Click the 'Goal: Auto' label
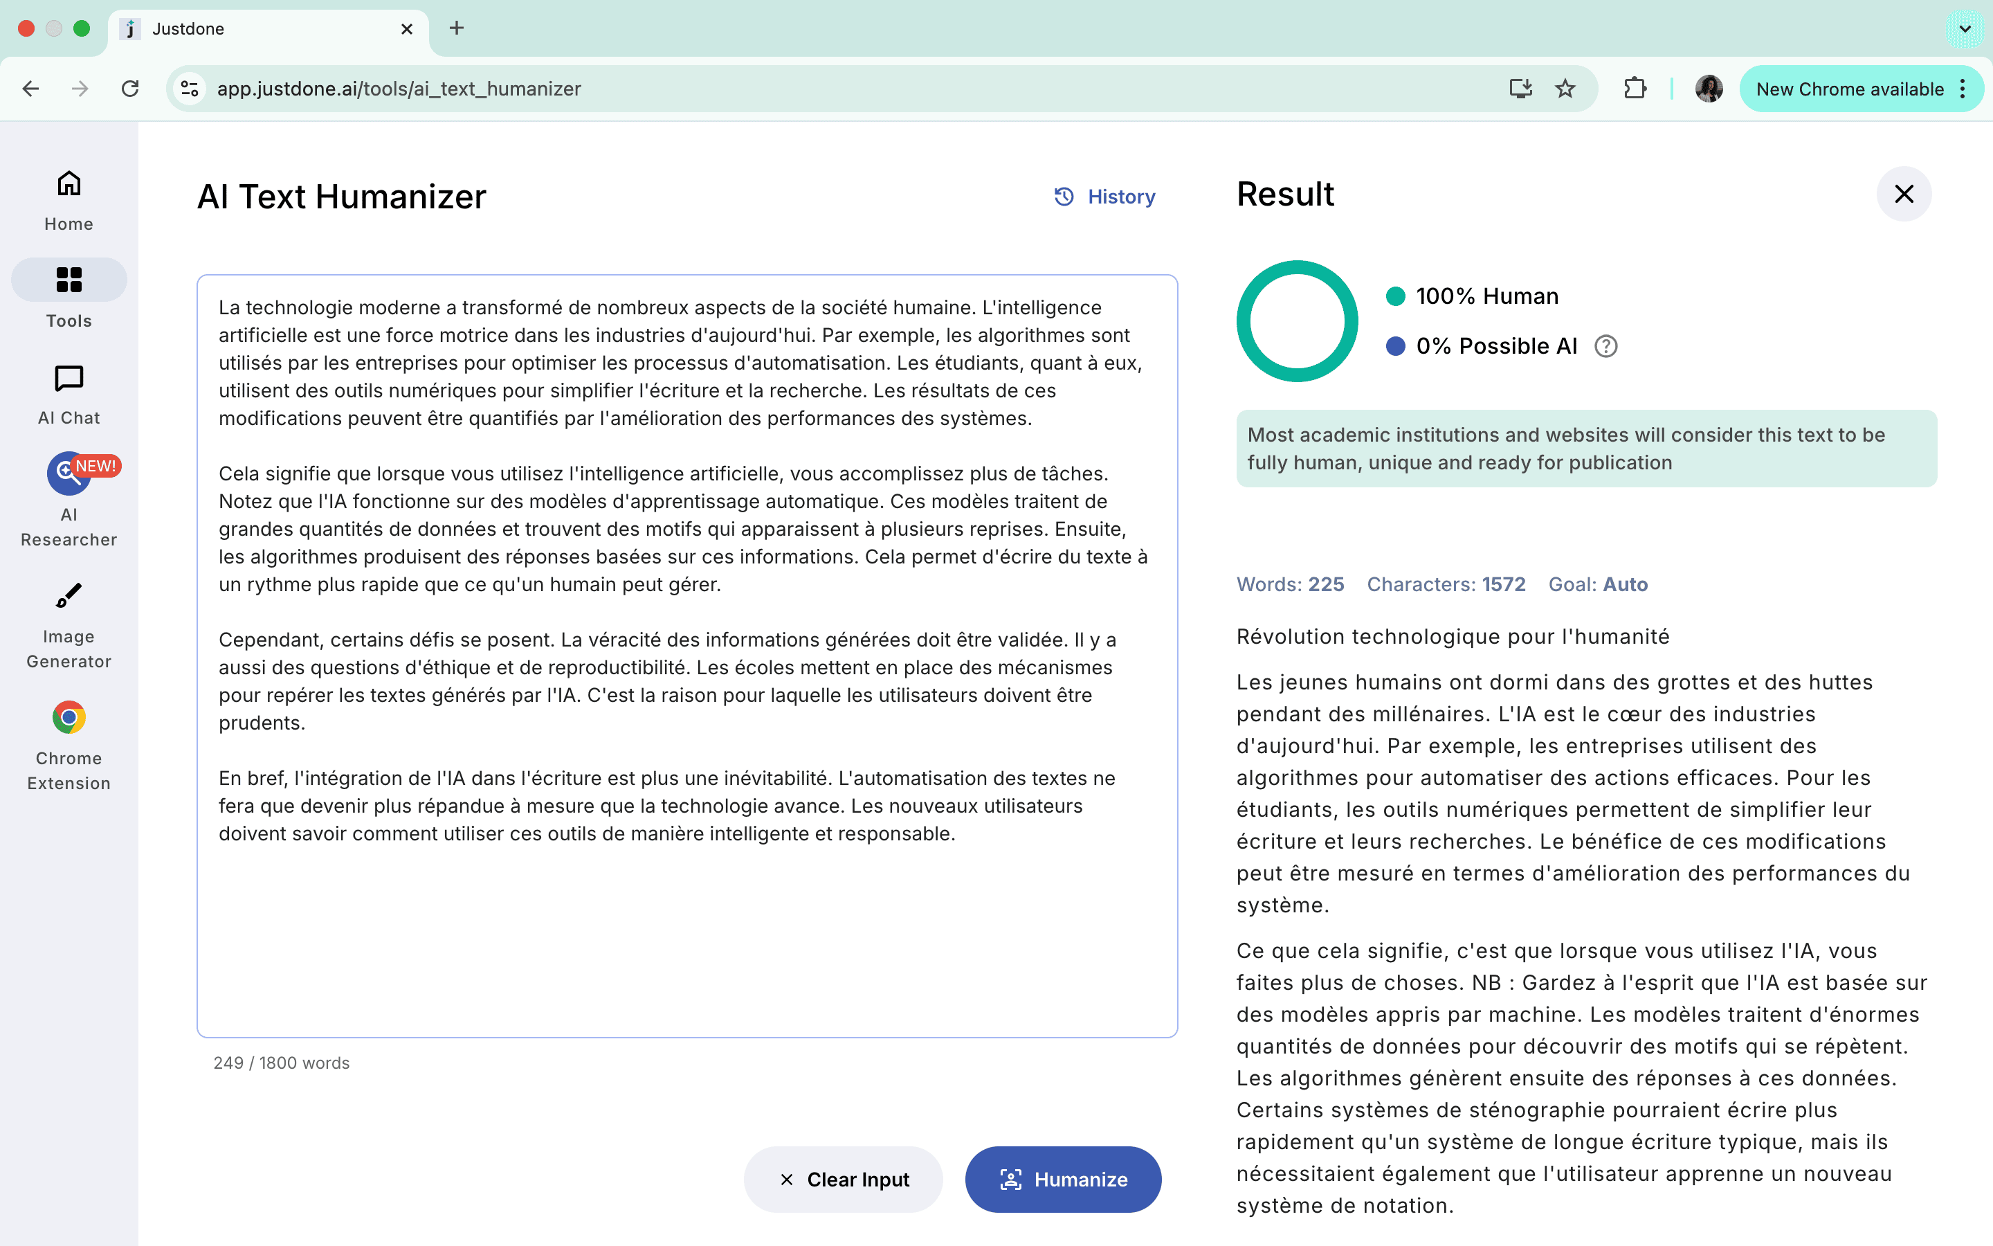The width and height of the screenshot is (1993, 1246). pos(1598,584)
